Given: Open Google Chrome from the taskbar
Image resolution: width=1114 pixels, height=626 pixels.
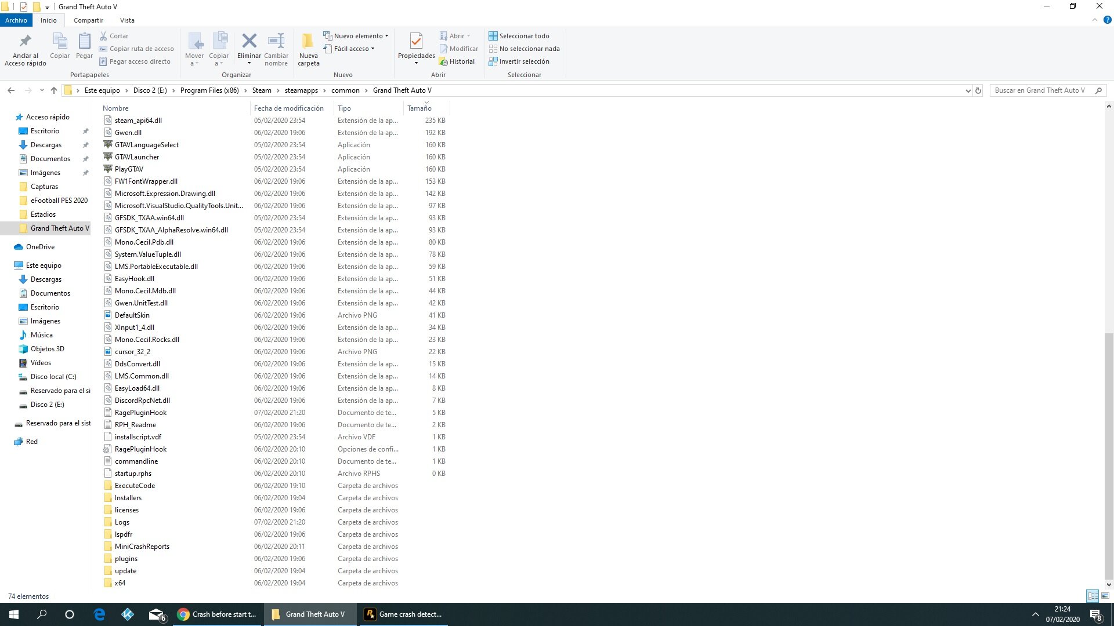Looking at the screenshot, I should [183, 614].
